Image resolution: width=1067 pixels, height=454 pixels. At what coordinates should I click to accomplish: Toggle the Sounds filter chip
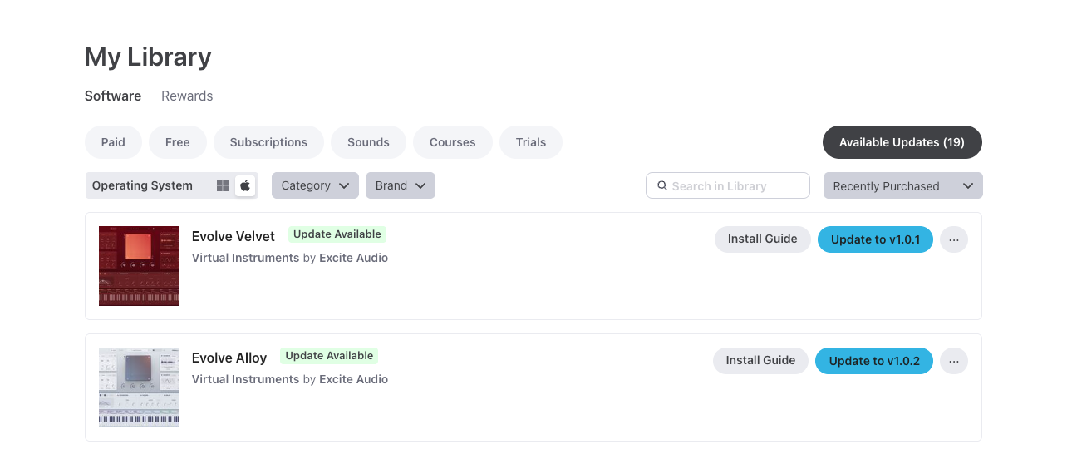pos(368,142)
